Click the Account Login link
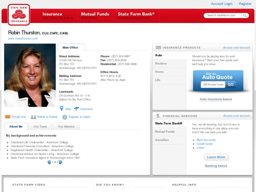 pyautogui.click(x=222, y=4)
